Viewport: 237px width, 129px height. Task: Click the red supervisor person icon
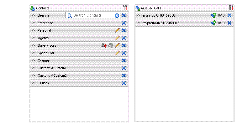click(x=104, y=45)
